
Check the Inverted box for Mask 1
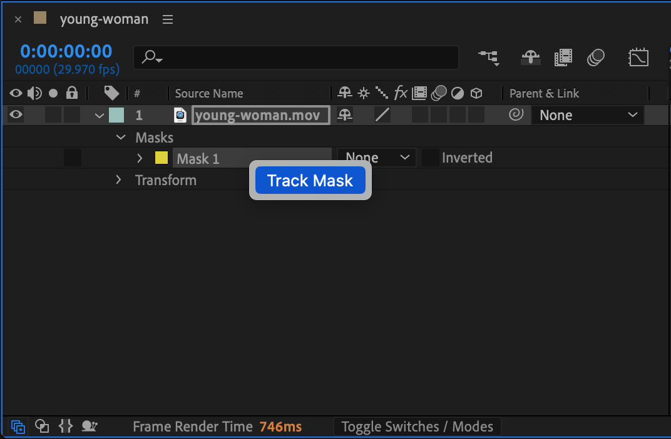(430, 158)
